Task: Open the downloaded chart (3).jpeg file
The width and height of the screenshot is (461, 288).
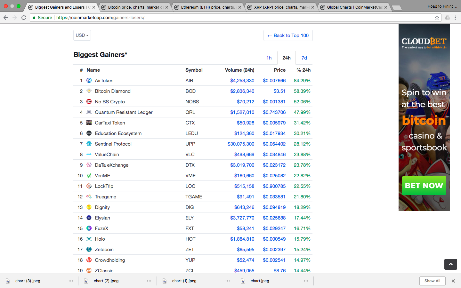Action: click(x=28, y=281)
